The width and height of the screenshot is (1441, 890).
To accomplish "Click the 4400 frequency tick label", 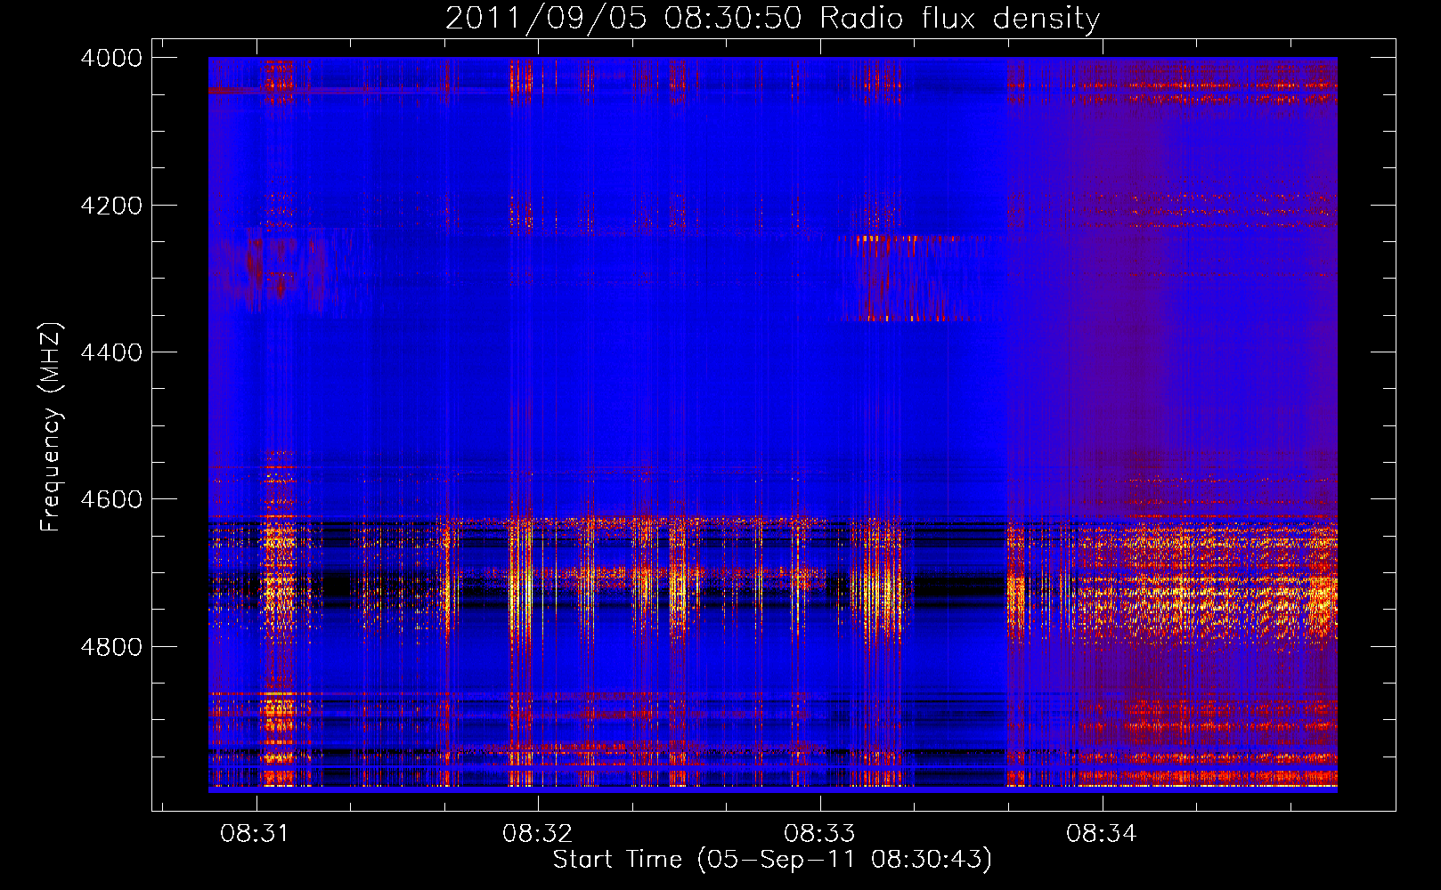I will pos(111,352).
